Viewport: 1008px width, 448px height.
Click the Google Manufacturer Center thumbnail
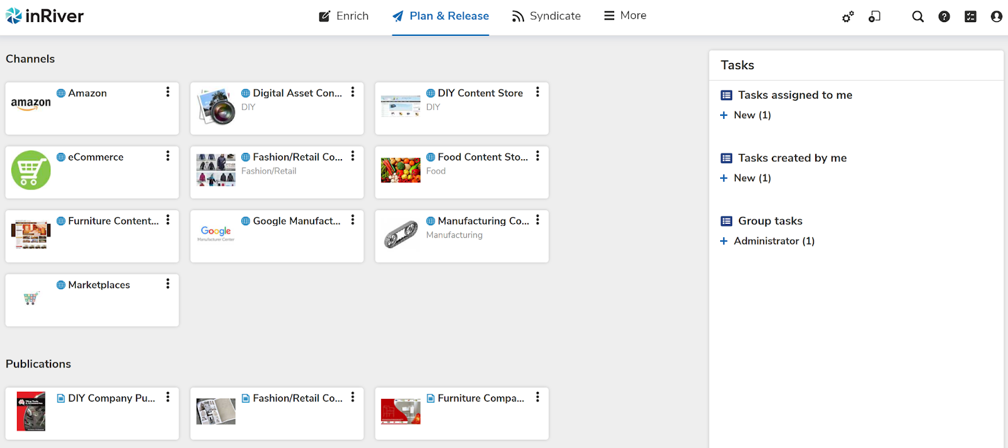coord(216,234)
